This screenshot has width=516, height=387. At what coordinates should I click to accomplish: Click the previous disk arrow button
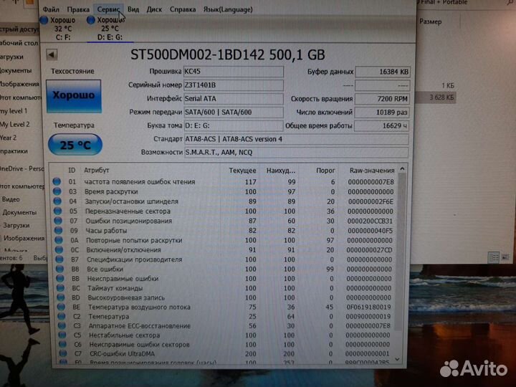(x=52, y=54)
